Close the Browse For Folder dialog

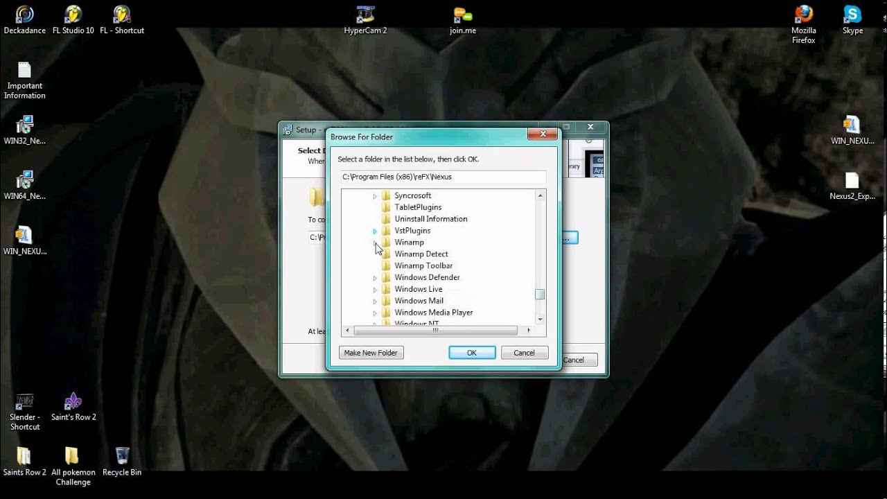tap(542, 134)
